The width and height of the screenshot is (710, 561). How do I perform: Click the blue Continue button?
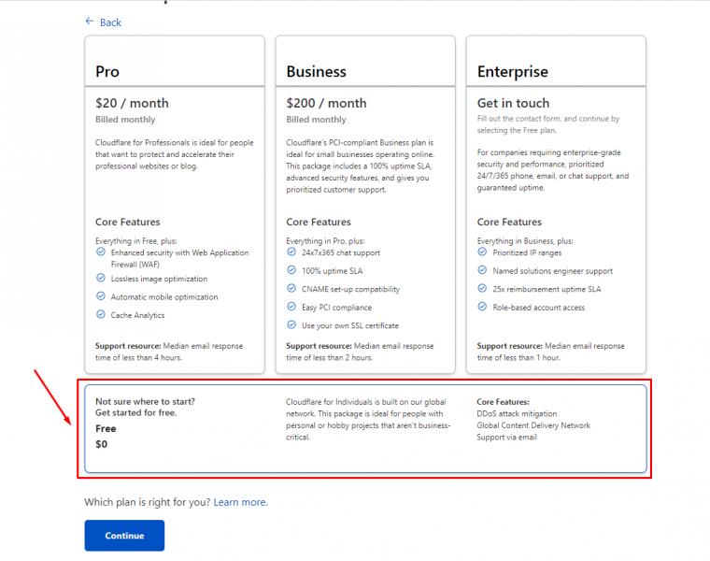click(124, 536)
